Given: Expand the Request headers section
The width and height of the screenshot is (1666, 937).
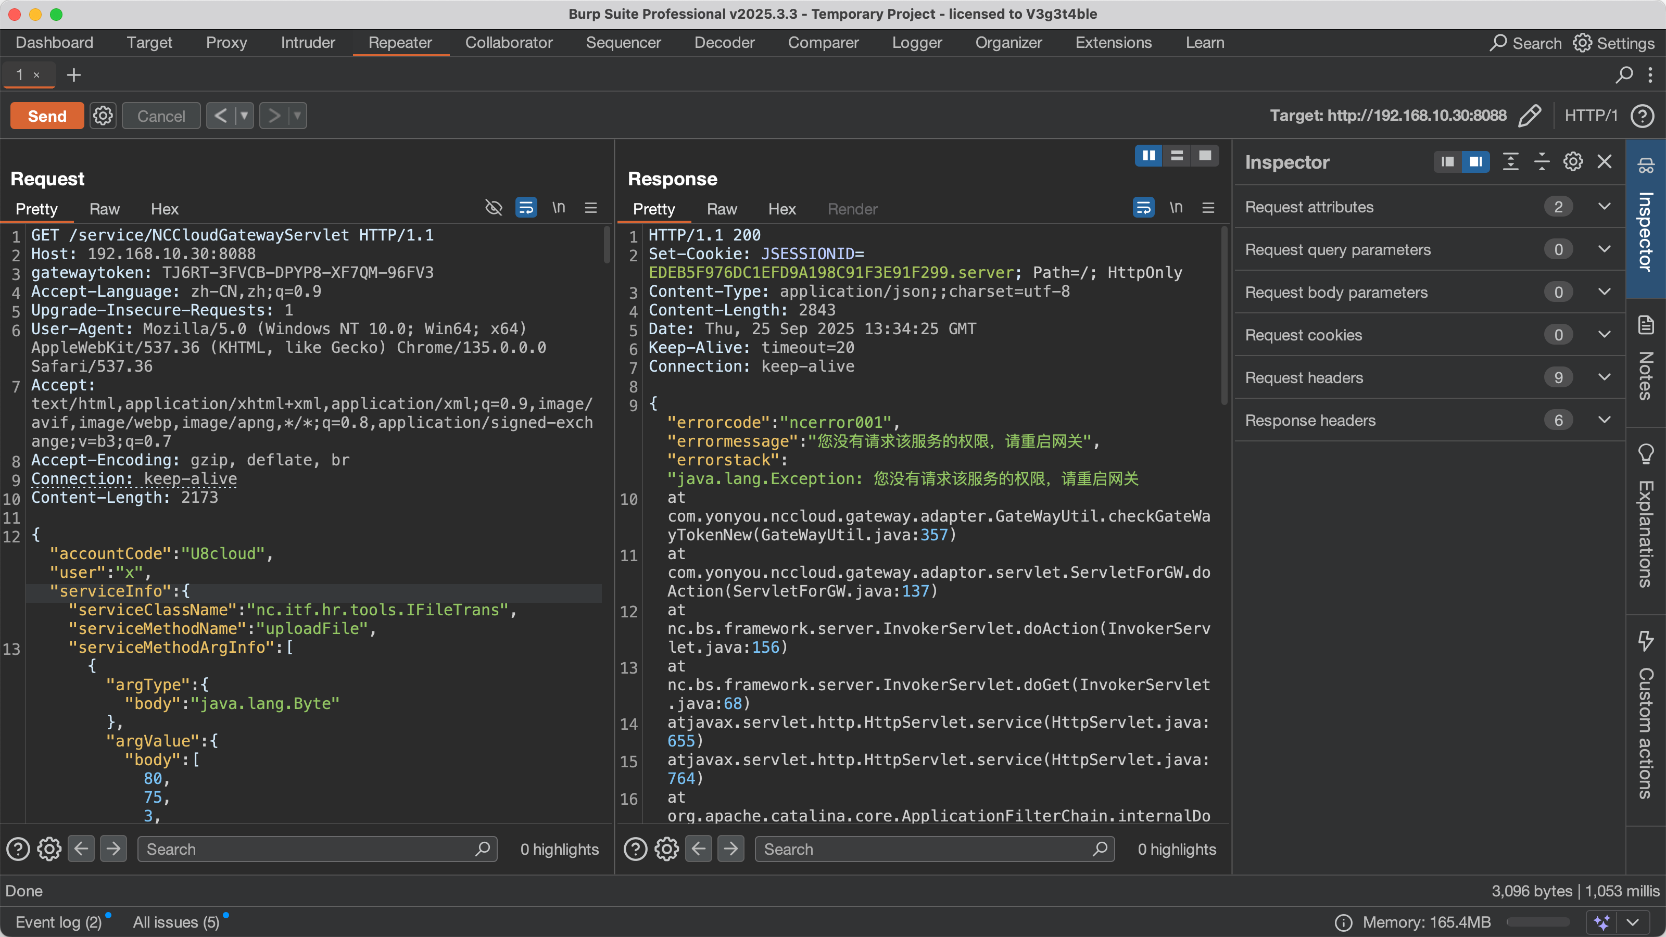Looking at the screenshot, I should [1604, 377].
